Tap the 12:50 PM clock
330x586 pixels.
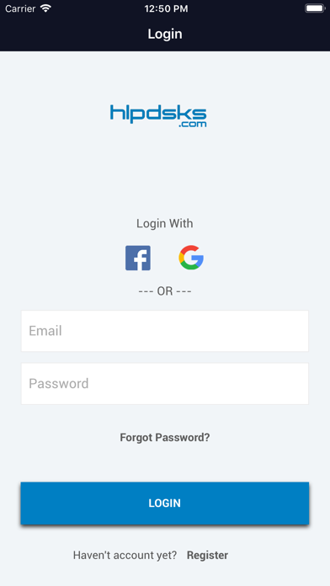pos(166,8)
